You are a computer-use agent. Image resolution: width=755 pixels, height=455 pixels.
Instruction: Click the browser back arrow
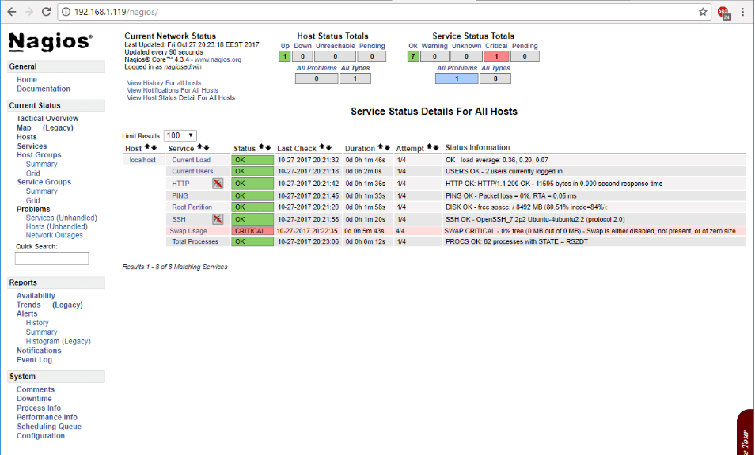(x=12, y=12)
